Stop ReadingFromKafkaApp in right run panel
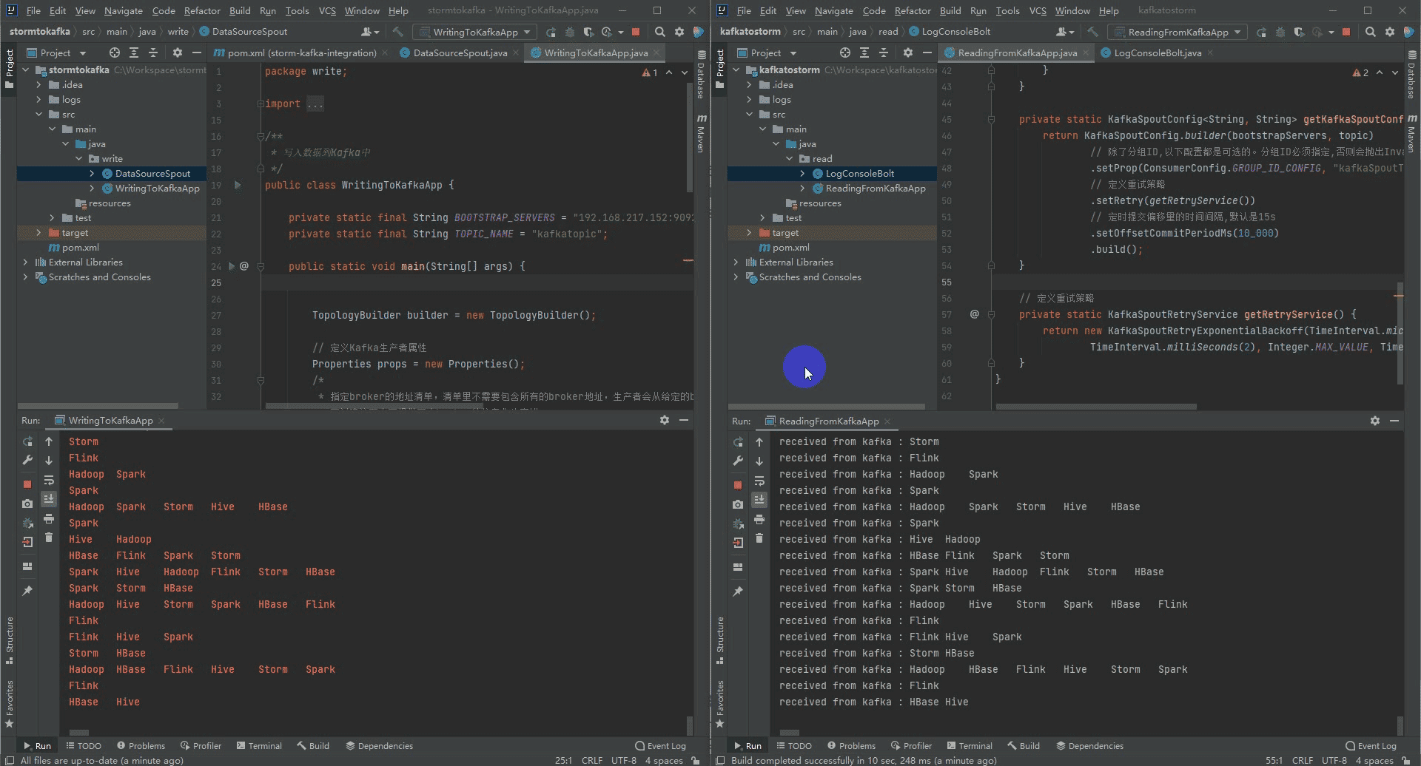Screen dimensions: 1421x766 click(738, 485)
